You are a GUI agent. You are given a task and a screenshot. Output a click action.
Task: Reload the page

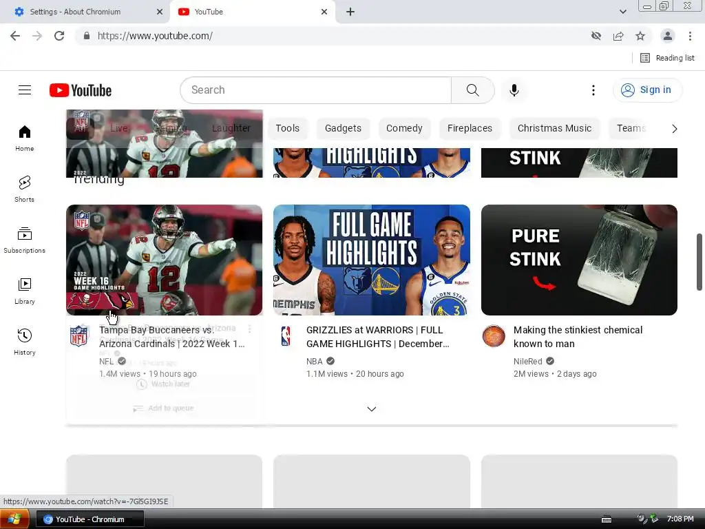coord(59,36)
